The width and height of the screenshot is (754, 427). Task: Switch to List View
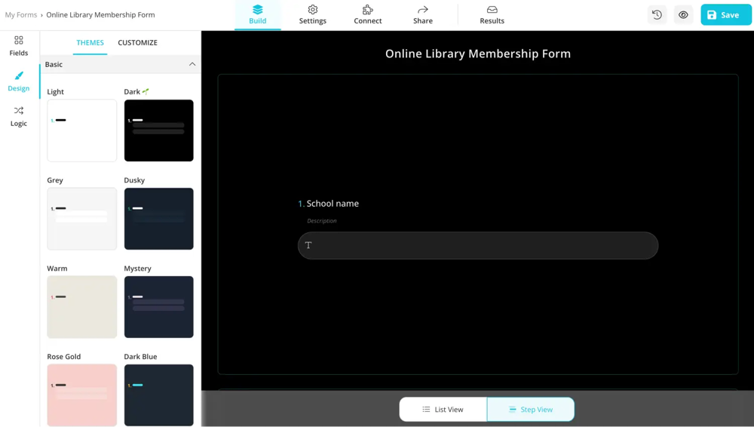[443, 410]
